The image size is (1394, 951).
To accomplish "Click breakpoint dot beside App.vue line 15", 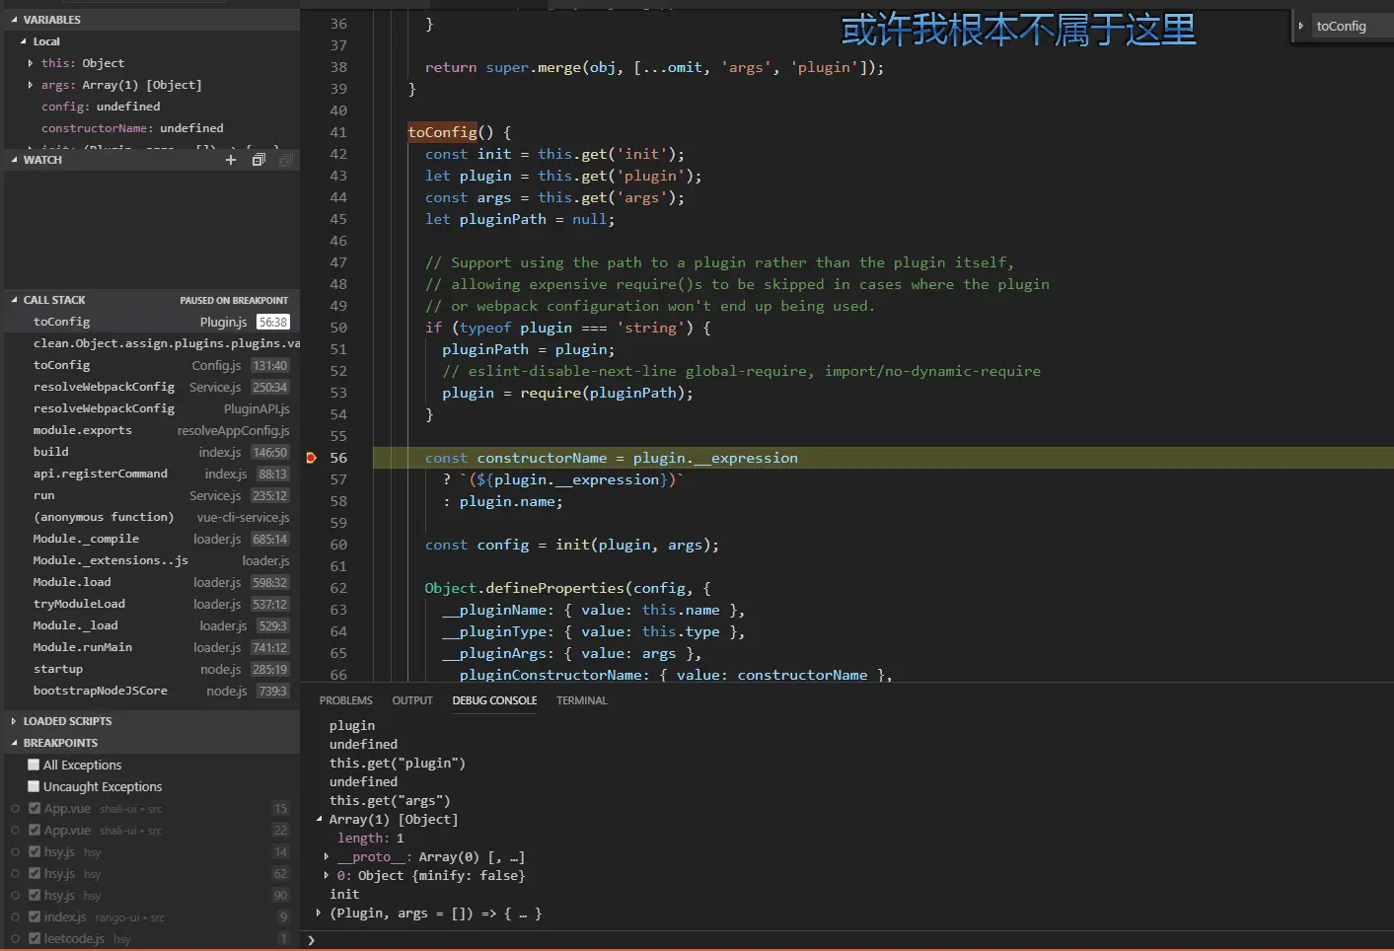I will pyautogui.click(x=15, y=809).
